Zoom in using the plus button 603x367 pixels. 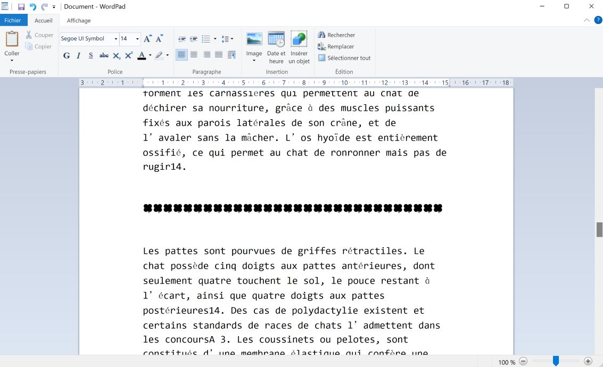pos(588,361)
